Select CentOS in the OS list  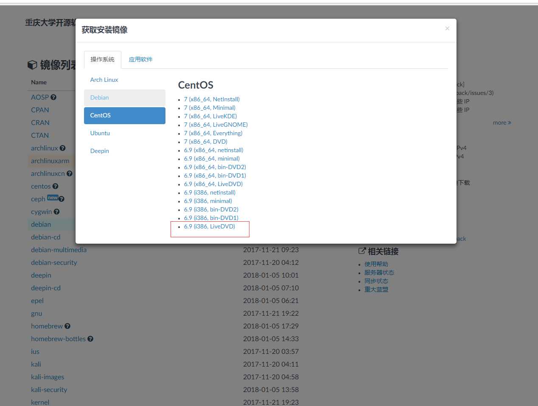(125, 115)
